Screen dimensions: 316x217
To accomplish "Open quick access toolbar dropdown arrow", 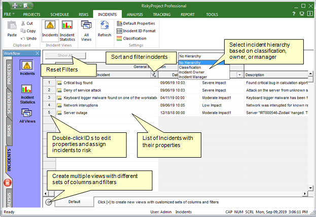I will tap(32, 6).
